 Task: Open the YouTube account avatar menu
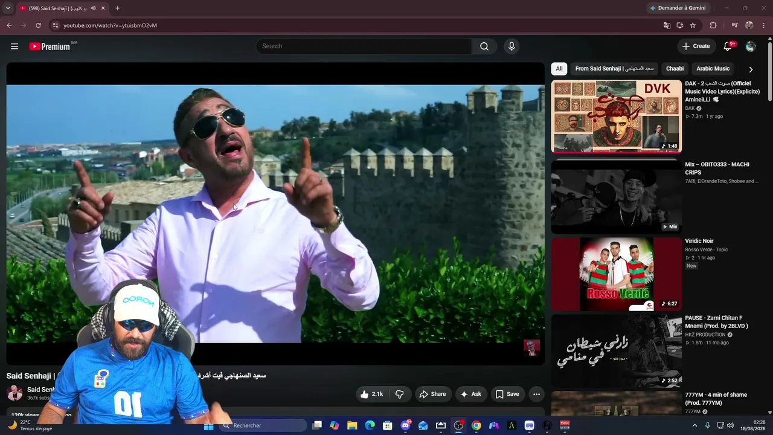751,47
